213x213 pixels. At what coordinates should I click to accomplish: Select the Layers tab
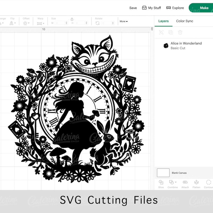click(163, 21)
